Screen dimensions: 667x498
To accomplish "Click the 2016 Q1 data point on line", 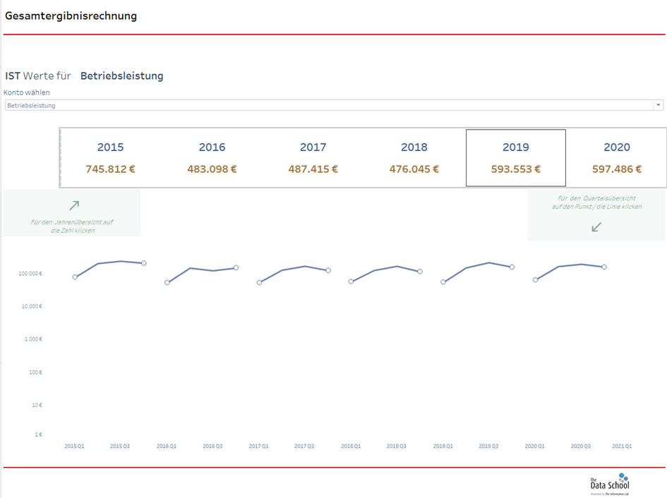I will tap(167, 282).
